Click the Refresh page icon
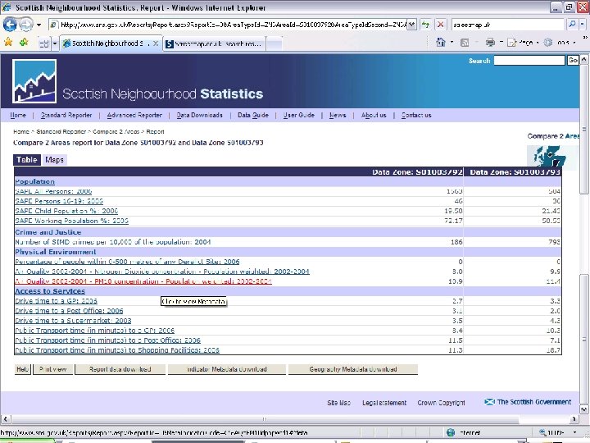This screenshot has width=590, height=443. pos(425,25)
